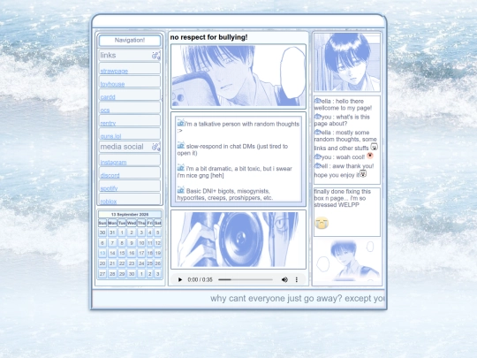This screenshot has height=358, width=477.
Task: Click 'no respect for bullying!' heading
Action: 208,37
